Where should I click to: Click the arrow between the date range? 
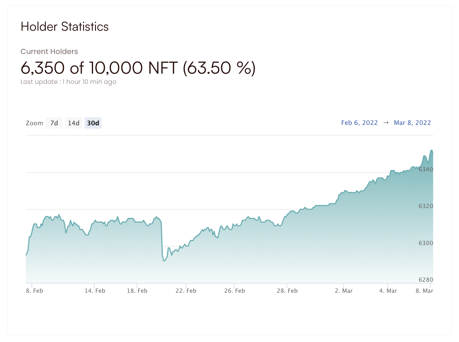point(386,123)
